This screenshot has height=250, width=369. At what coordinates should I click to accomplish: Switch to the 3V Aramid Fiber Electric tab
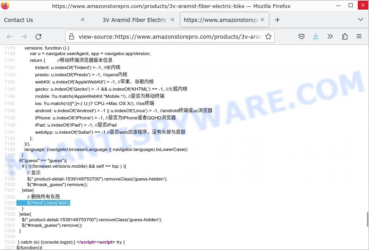135,20
